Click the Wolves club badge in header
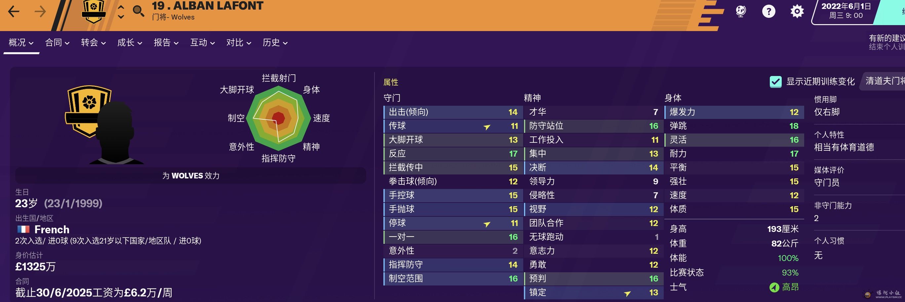The width and height of the screenshot is (905, 302). coord(94,11)
